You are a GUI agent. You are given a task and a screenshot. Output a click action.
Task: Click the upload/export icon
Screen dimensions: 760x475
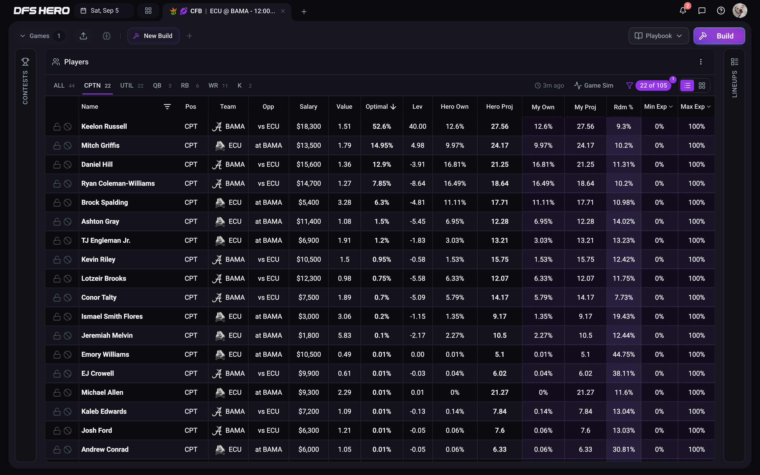point(83,36)
